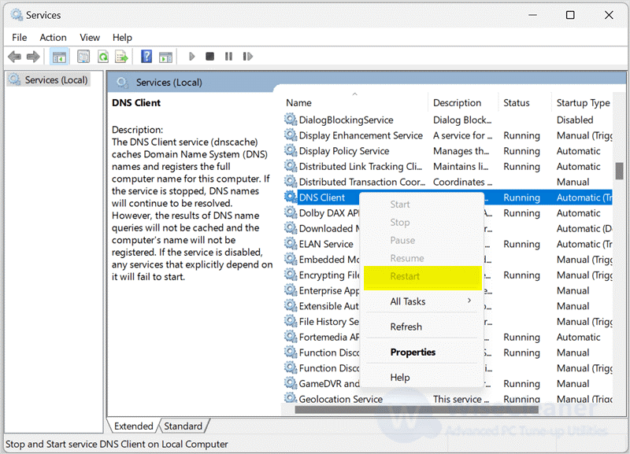Open the Action menu
This screenshot has height=454, width=630.
(x=53, y=37)
